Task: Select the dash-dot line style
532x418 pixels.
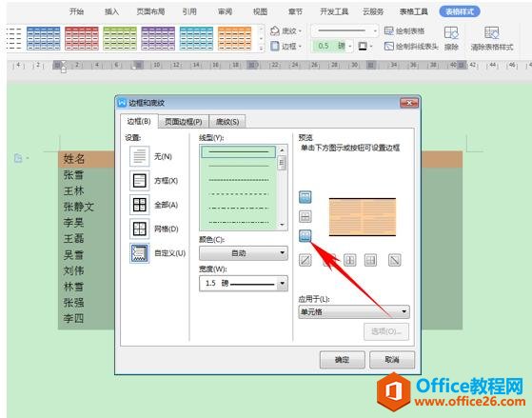Action: [239, 208]
